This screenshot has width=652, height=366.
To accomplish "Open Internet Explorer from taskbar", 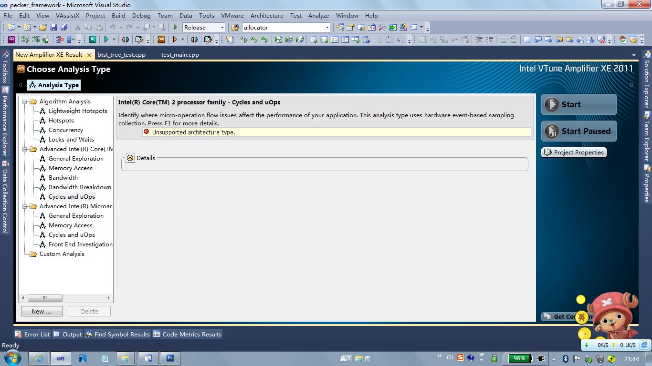I will [39, 358].
